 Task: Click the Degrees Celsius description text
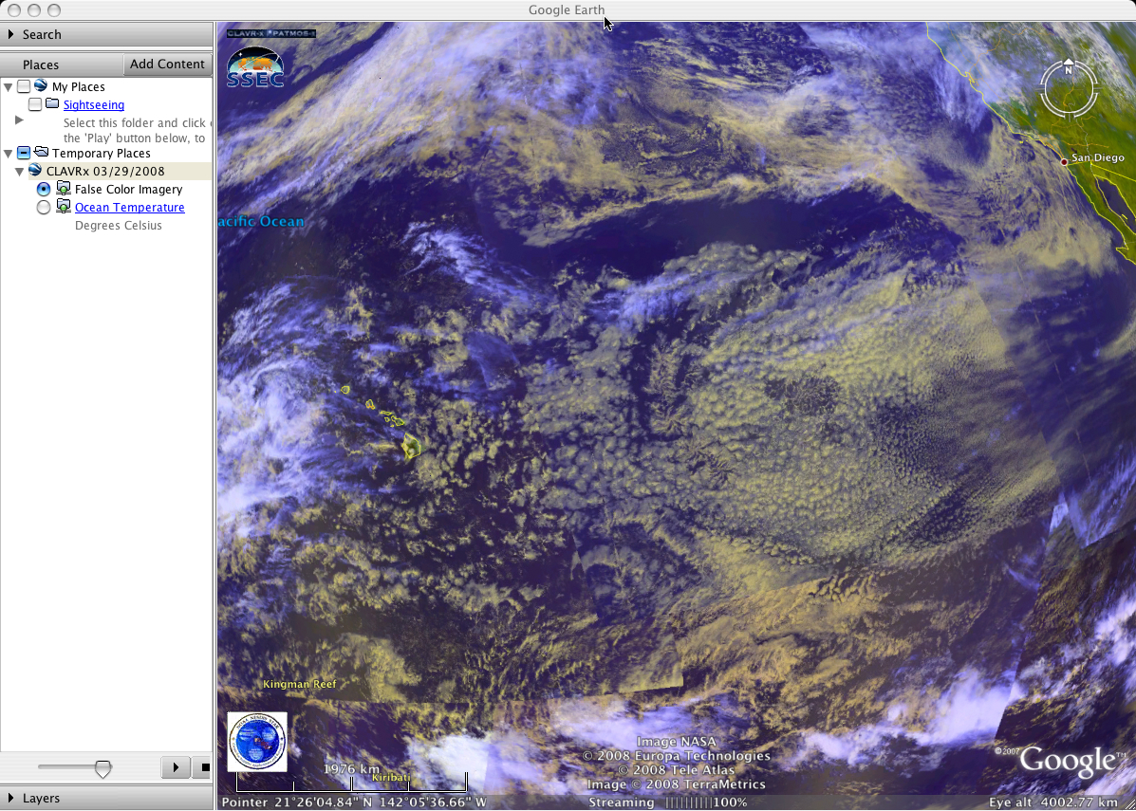point(118,226)
